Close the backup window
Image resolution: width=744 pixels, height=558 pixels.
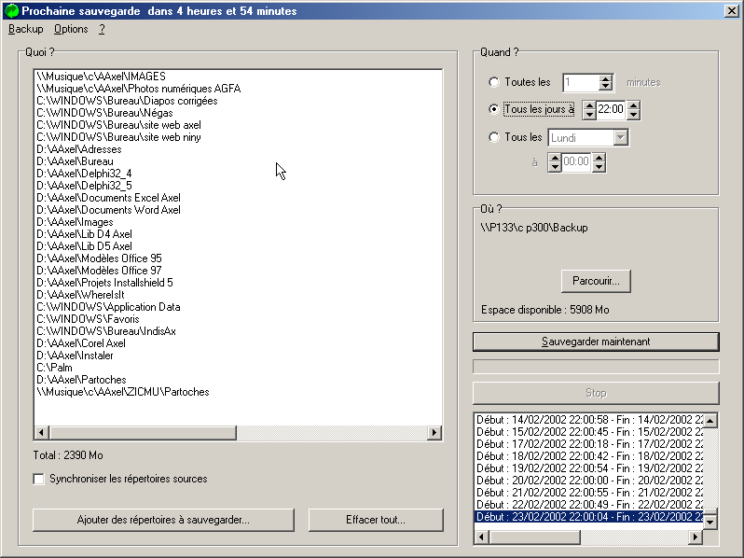(x=732, y=10)
